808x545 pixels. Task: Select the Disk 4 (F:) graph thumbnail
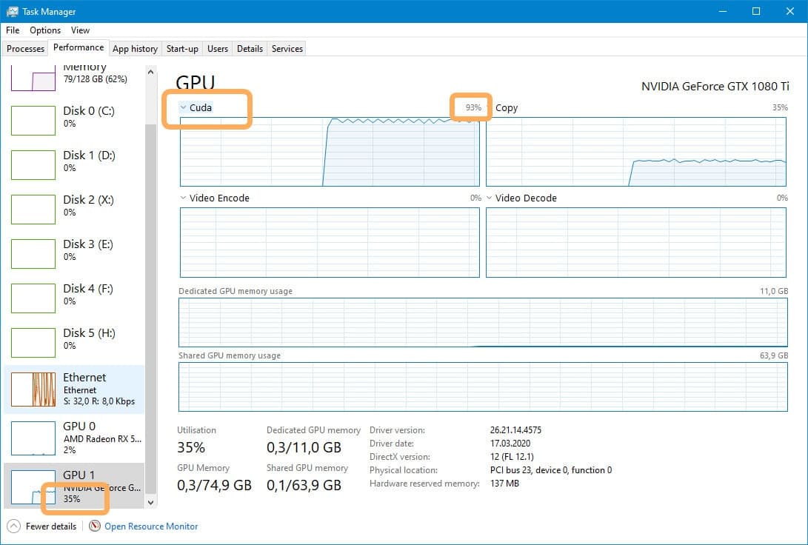[33, 298]
